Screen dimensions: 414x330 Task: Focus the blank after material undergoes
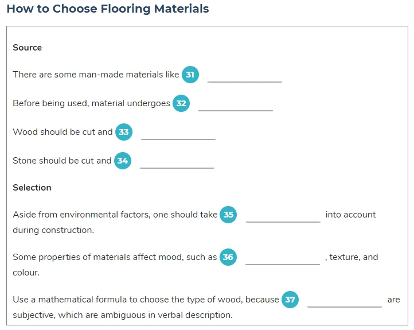(236, 105)
